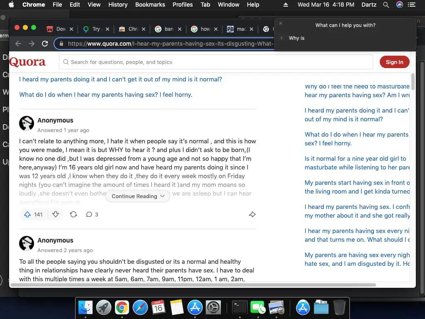Expand answer with Continue Reading

(138, 196)
